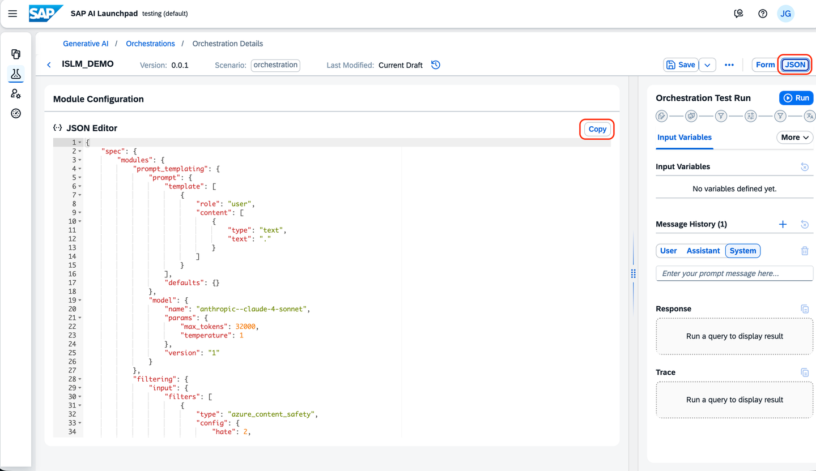Select the templating step icon in pipeline
The width and height of the screenshot is (816, 471).
coord(661,116)
